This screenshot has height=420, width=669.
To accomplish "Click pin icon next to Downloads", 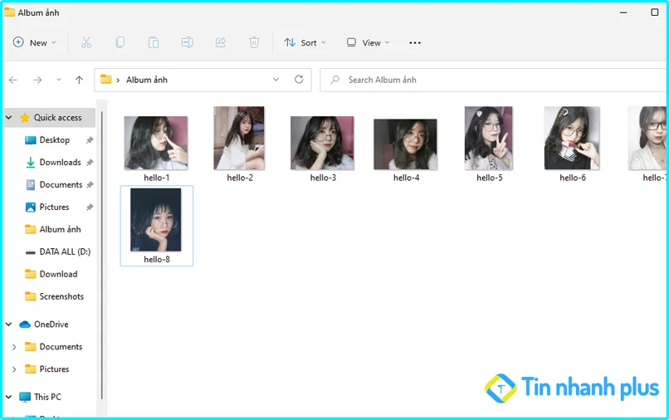I will tap(90, 162).
